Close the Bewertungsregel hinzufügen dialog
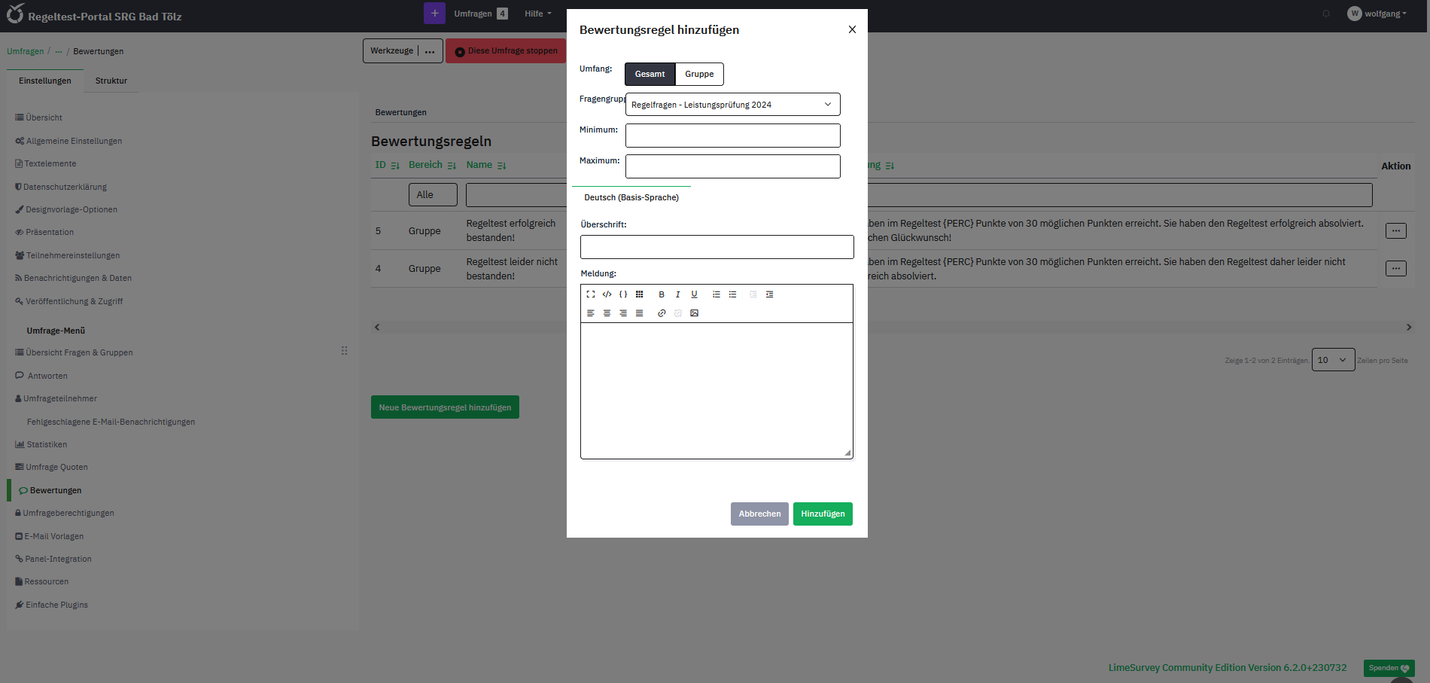1430x683 pixels. 852,29
